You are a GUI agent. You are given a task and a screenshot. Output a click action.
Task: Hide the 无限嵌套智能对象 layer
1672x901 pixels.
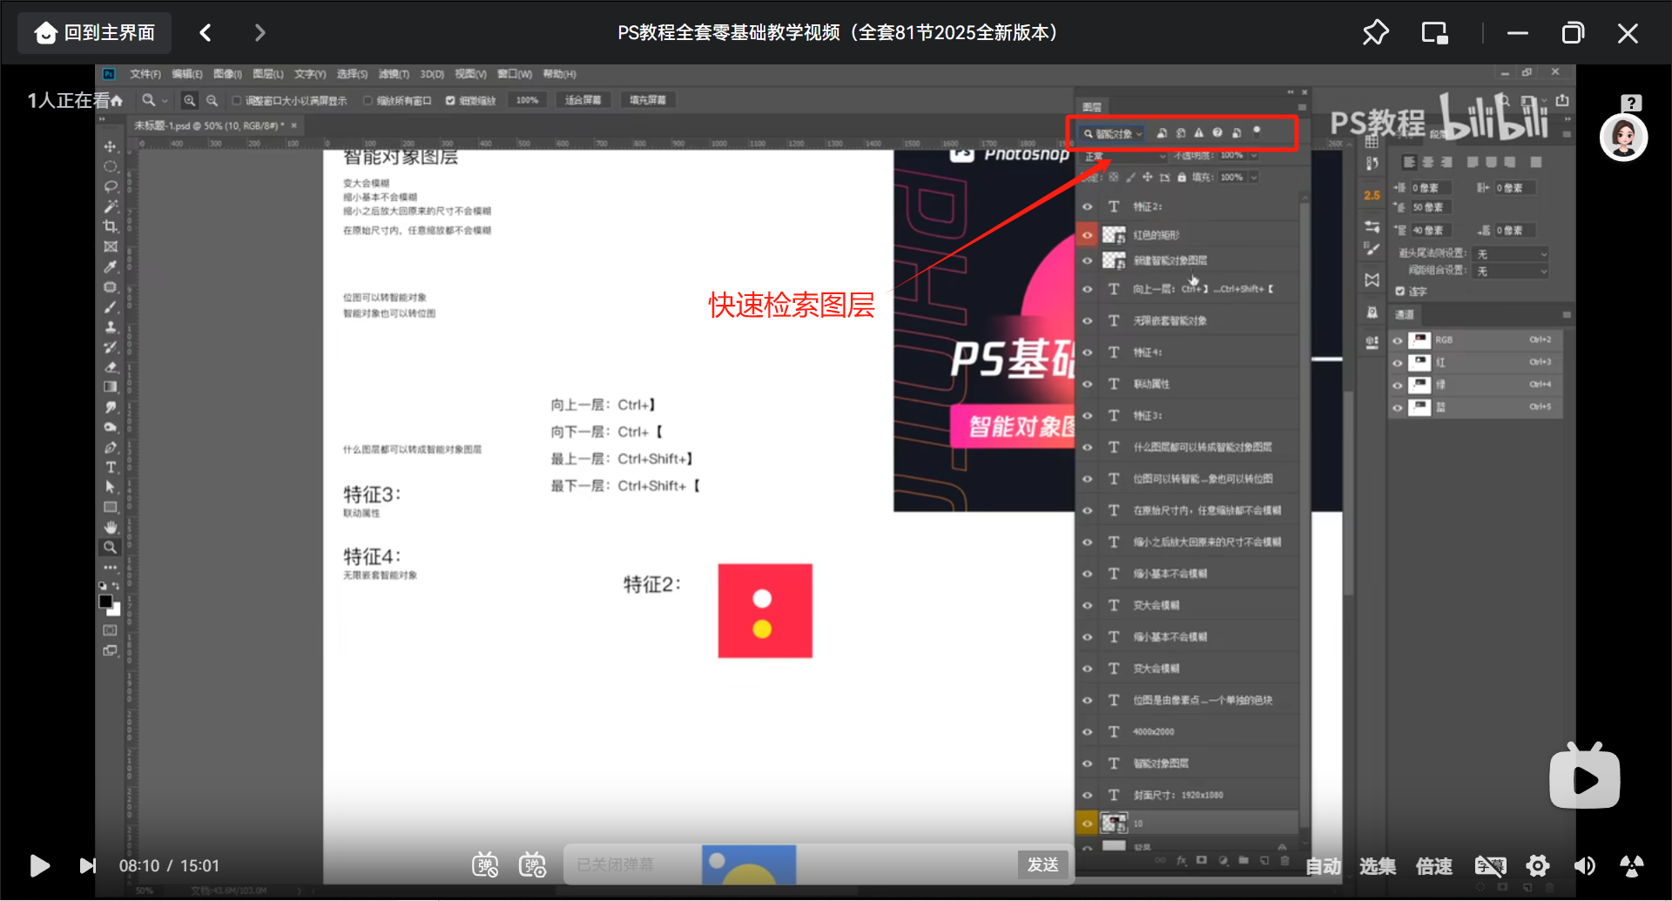click(1087, 321)
